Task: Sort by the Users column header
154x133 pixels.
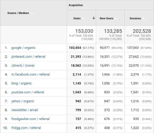Action: pos(77,18)
